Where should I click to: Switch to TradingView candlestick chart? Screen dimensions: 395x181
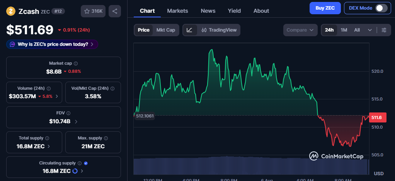219,30
